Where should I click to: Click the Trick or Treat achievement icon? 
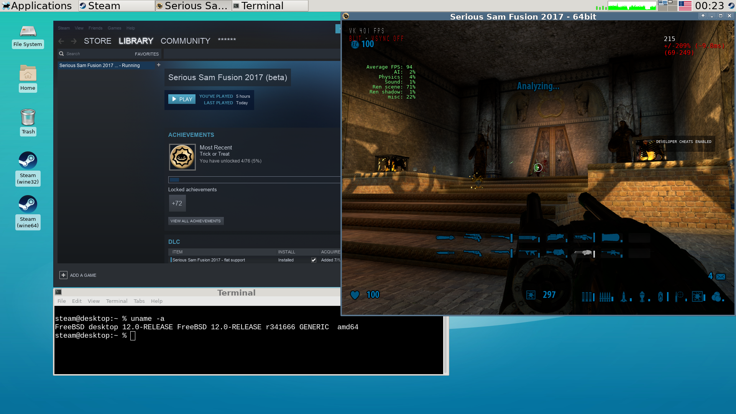coord(182,157)
